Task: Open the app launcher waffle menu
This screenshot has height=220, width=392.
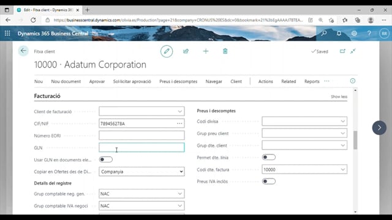Action: pyautogui.click(x=7, y=34)
